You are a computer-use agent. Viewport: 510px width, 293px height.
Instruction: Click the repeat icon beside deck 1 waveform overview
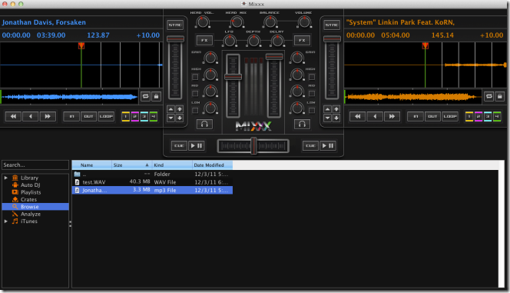click(145, 96)
